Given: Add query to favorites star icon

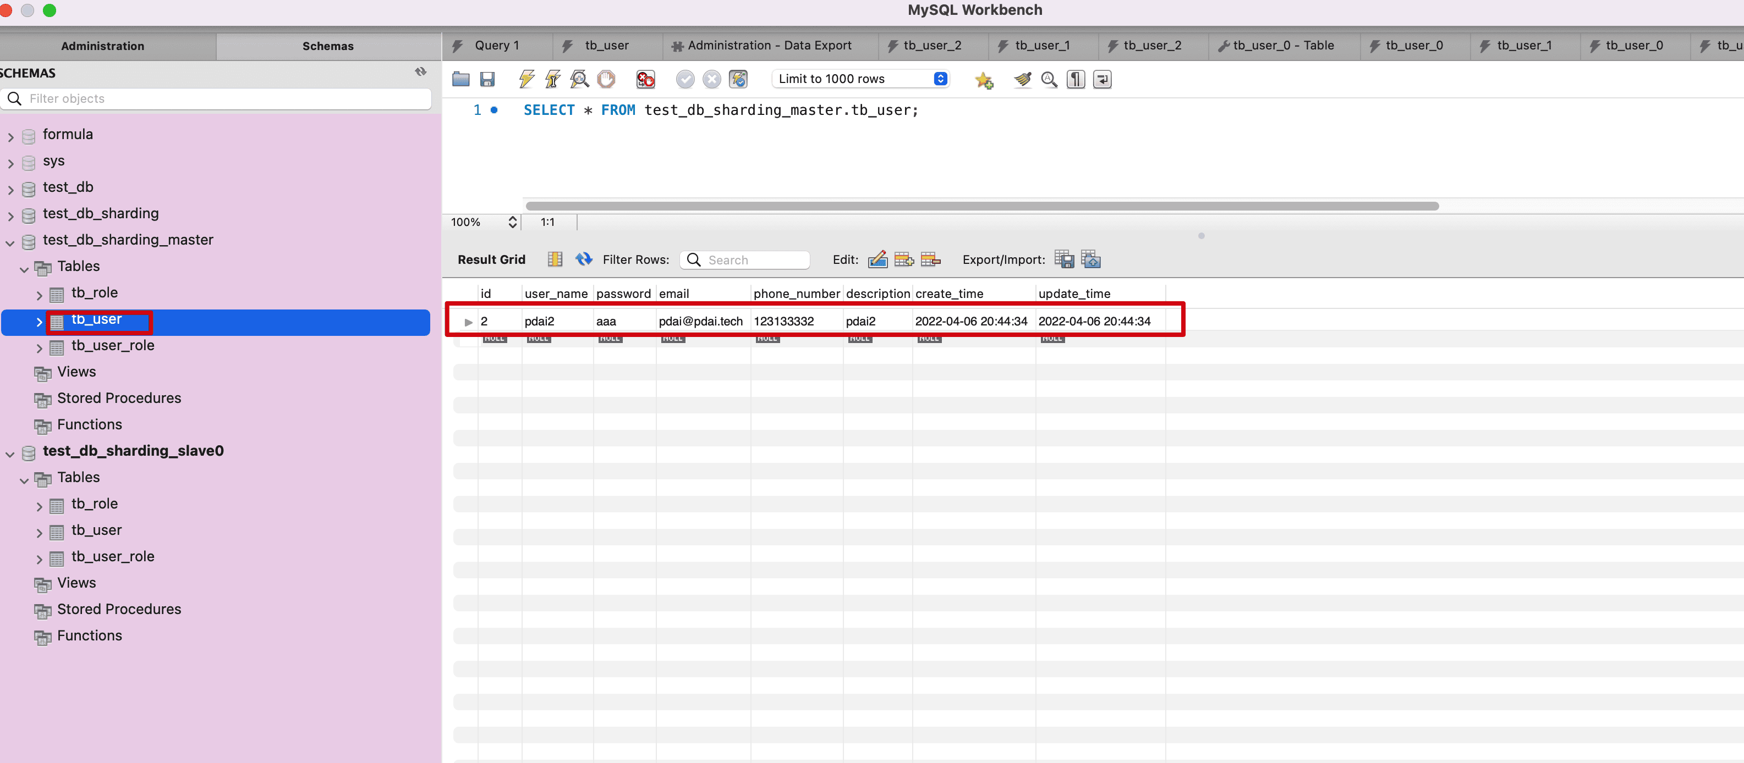Looking at the screenshot, I should coord(984,80).
